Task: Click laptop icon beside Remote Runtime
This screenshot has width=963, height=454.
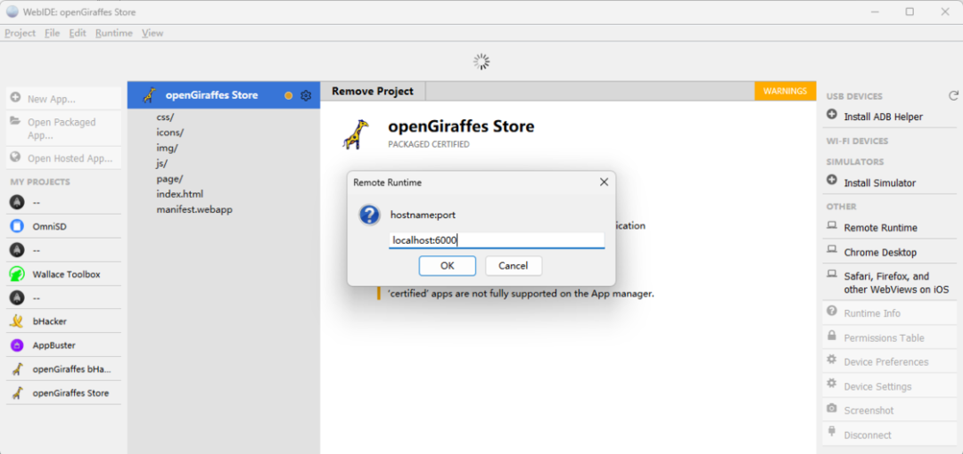Action: pyautogui.click(x=832, y=226)
